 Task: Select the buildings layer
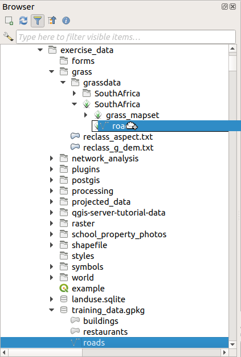[101, 321]
